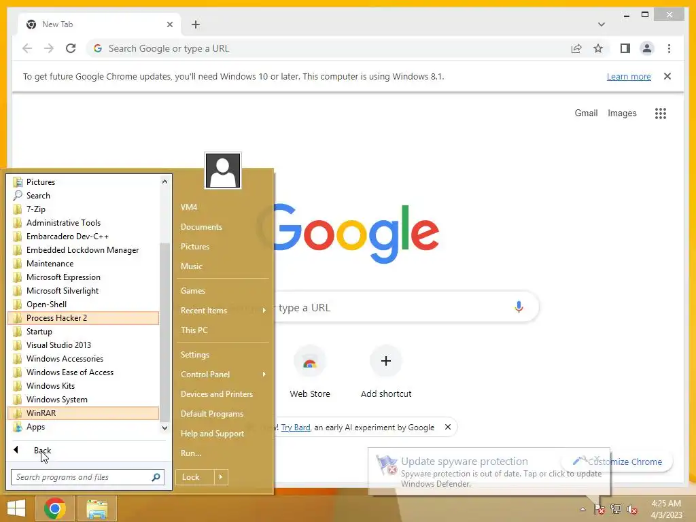Start voice search with microphone icon
Viewport: 696px width, 522px height.
click(x=519, y=307)
